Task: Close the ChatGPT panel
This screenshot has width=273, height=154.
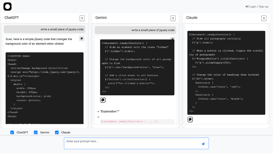Action: click(82, 18)
